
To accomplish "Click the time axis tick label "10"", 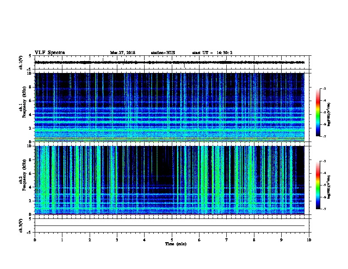I will (309, 240).
